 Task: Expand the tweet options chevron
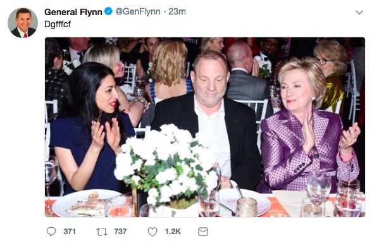pyautogui.click(x=359, y=13)
